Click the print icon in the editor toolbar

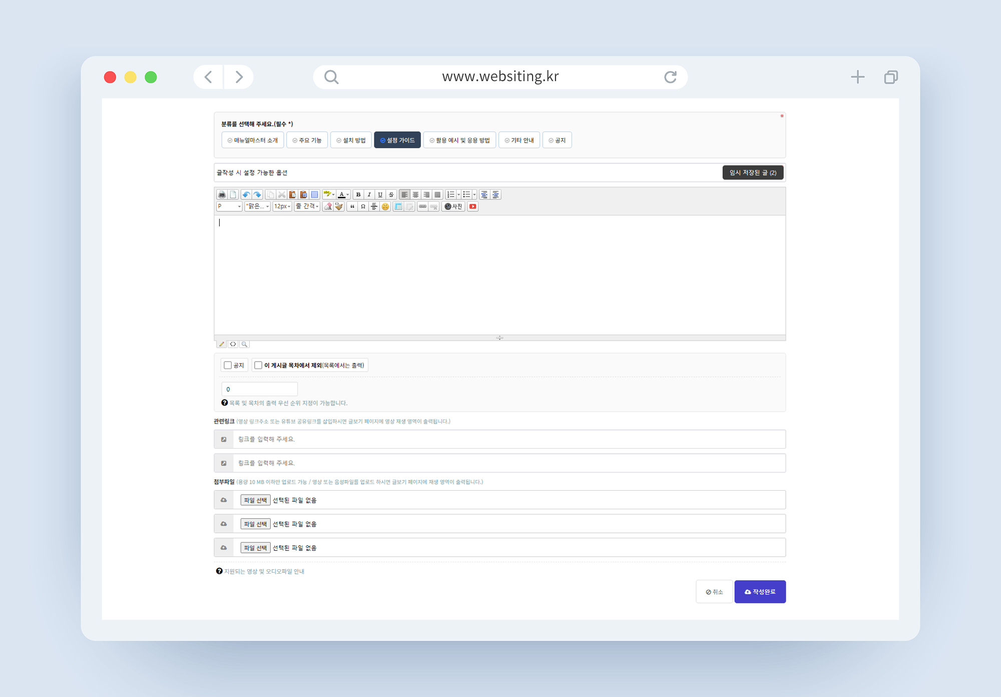point(222,195)
